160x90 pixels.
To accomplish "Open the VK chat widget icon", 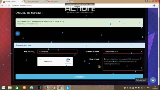I will [153, 80].
